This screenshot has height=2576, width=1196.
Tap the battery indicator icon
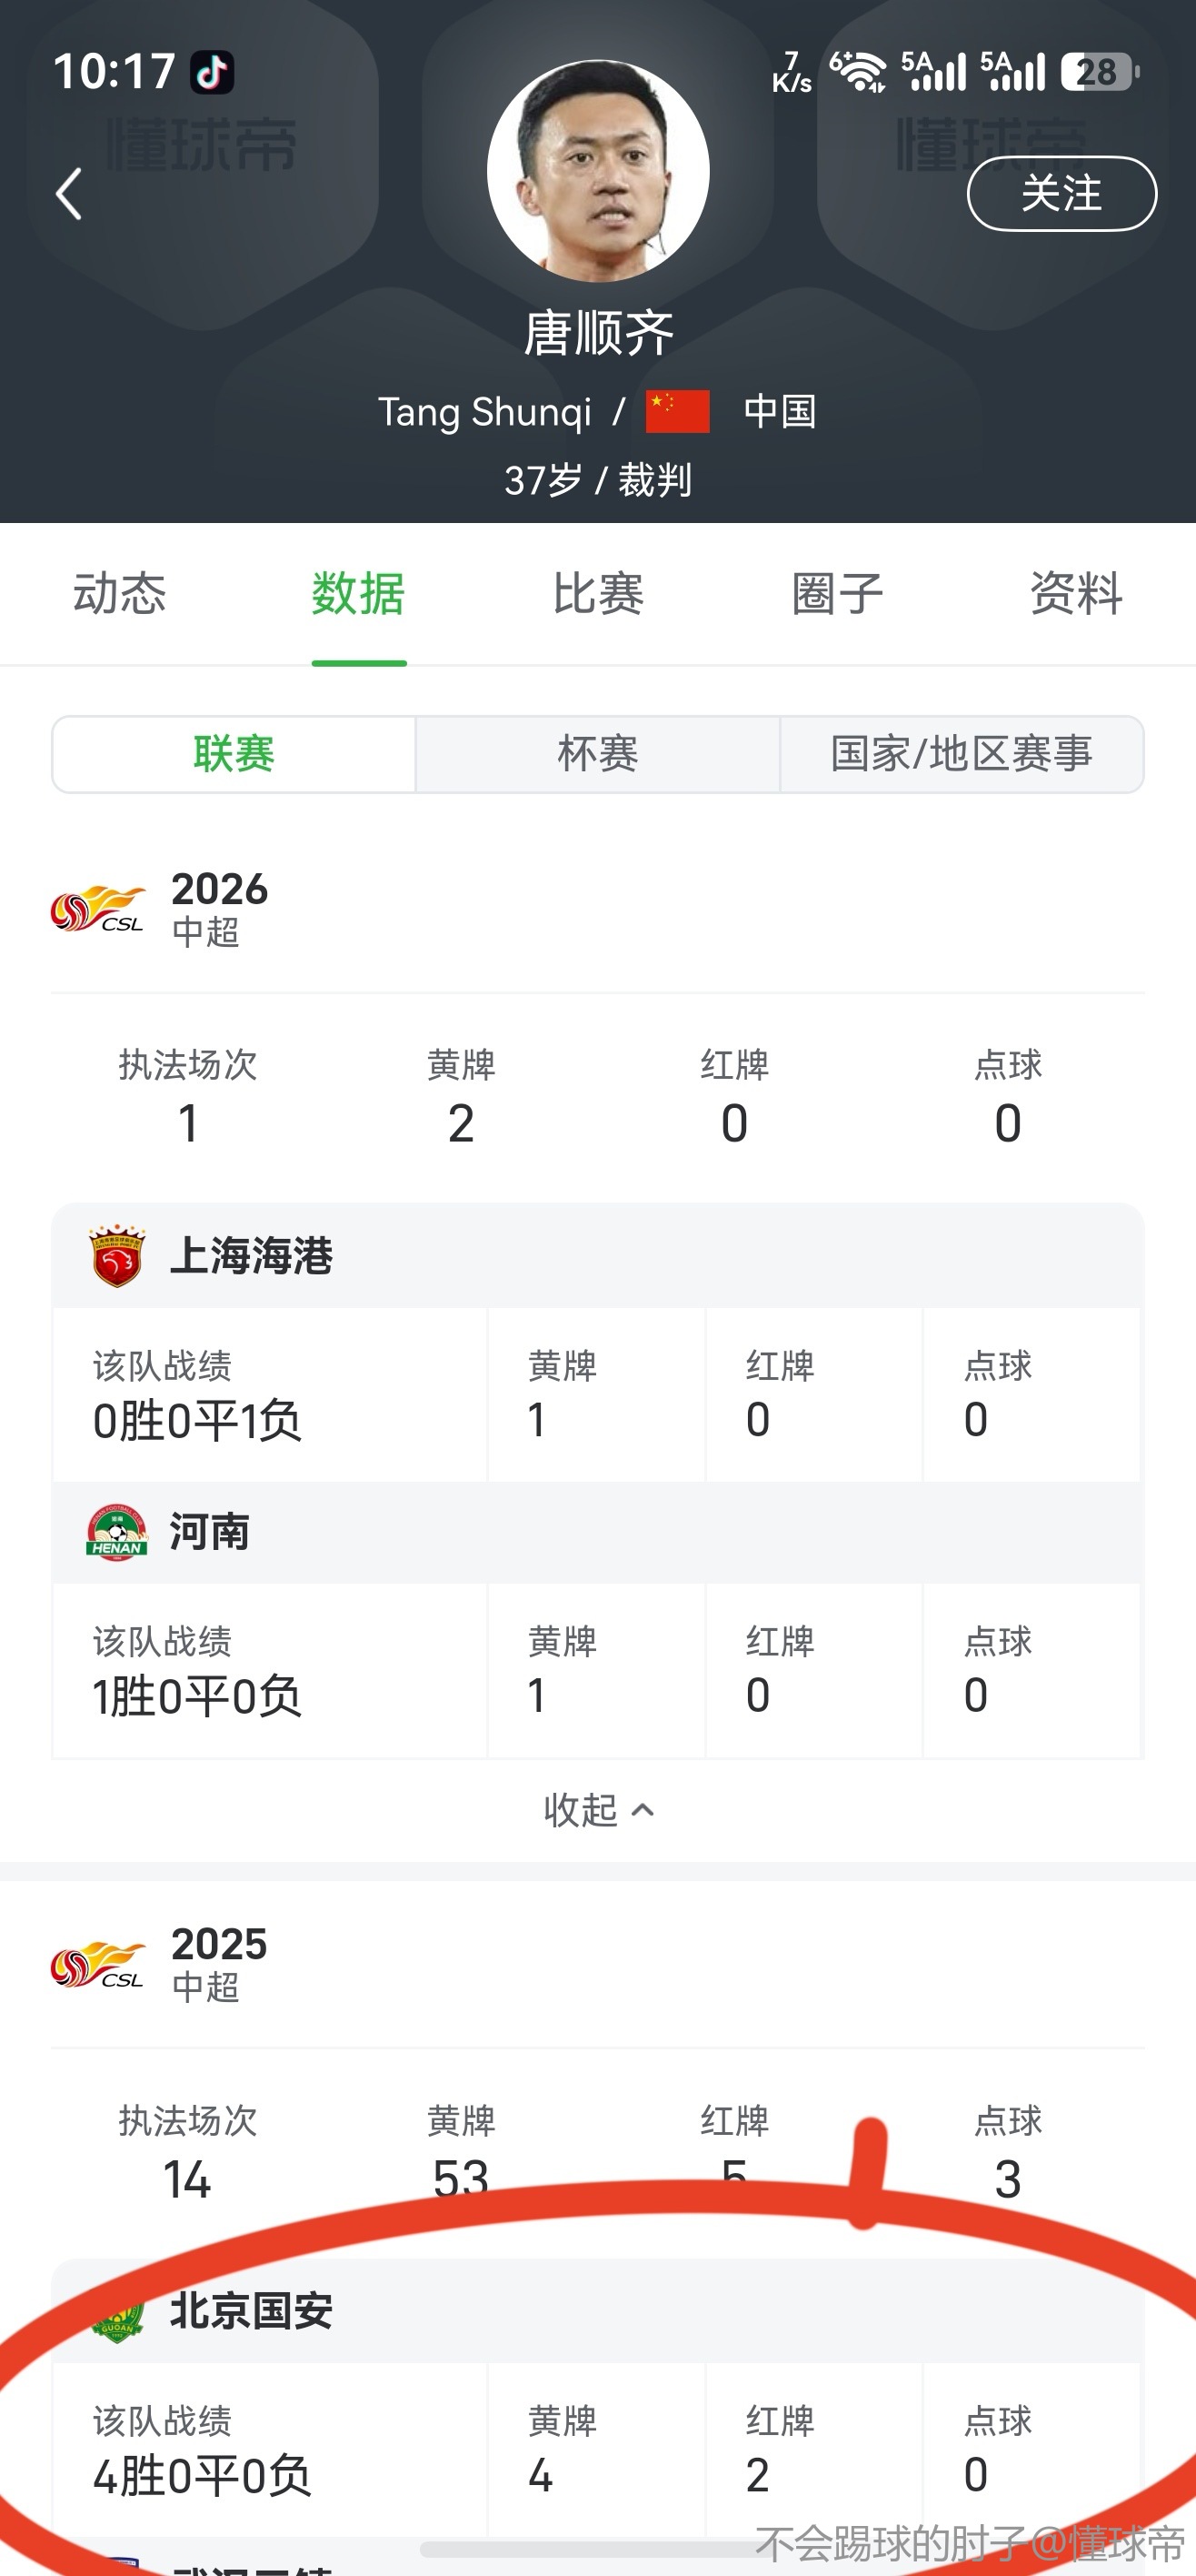[1099, 72]
